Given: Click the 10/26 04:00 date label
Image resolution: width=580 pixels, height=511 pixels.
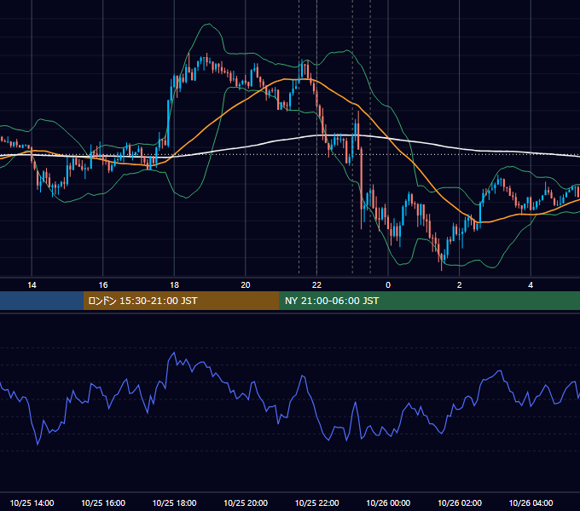Looking at the screenshot, I should pos(531,502).
